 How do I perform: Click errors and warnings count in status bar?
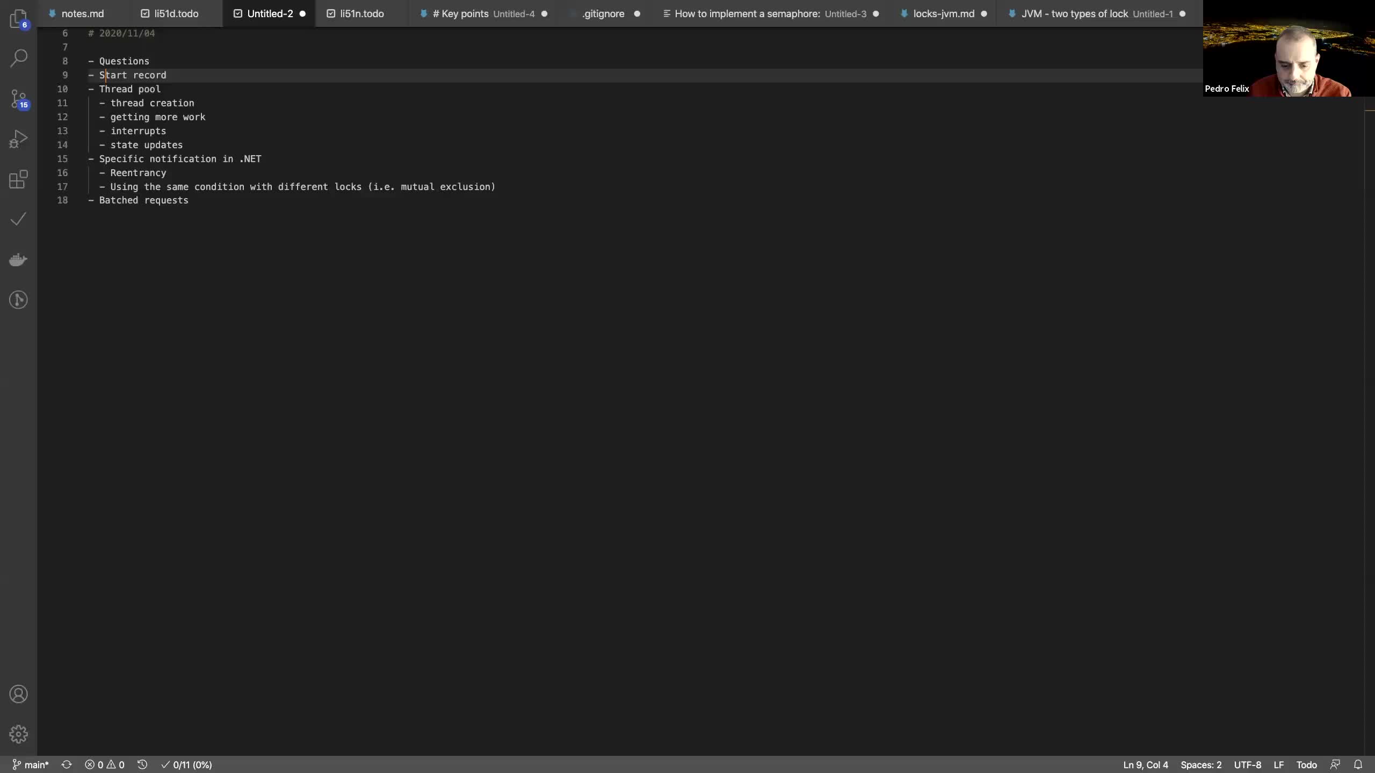(105, 764)
